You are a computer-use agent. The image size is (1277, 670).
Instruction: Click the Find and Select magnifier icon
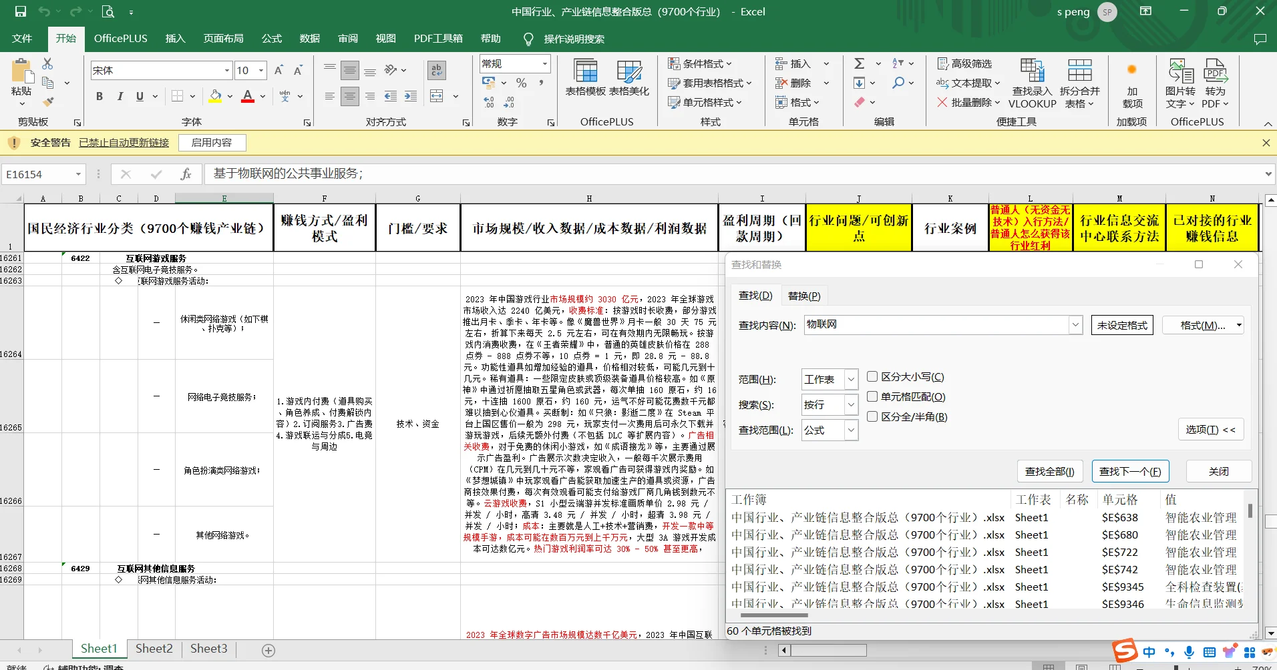(x=898, y=83)
